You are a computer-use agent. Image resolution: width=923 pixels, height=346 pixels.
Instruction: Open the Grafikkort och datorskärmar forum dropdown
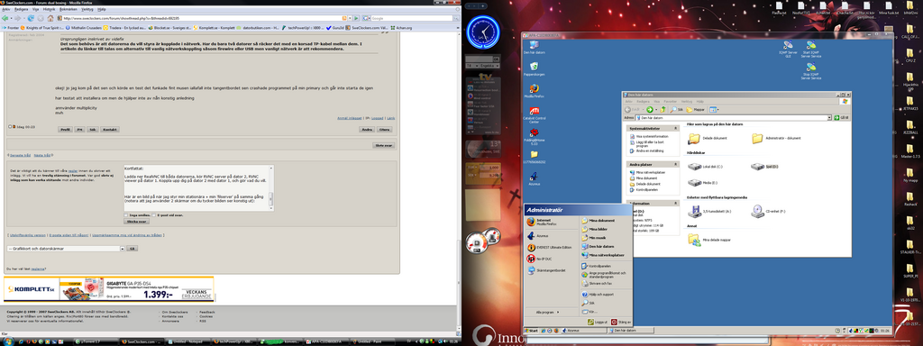66,249
